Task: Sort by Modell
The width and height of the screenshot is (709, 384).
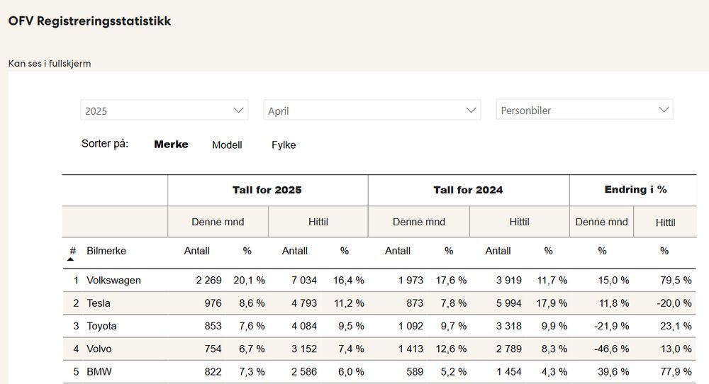Action: pos(227,145)
